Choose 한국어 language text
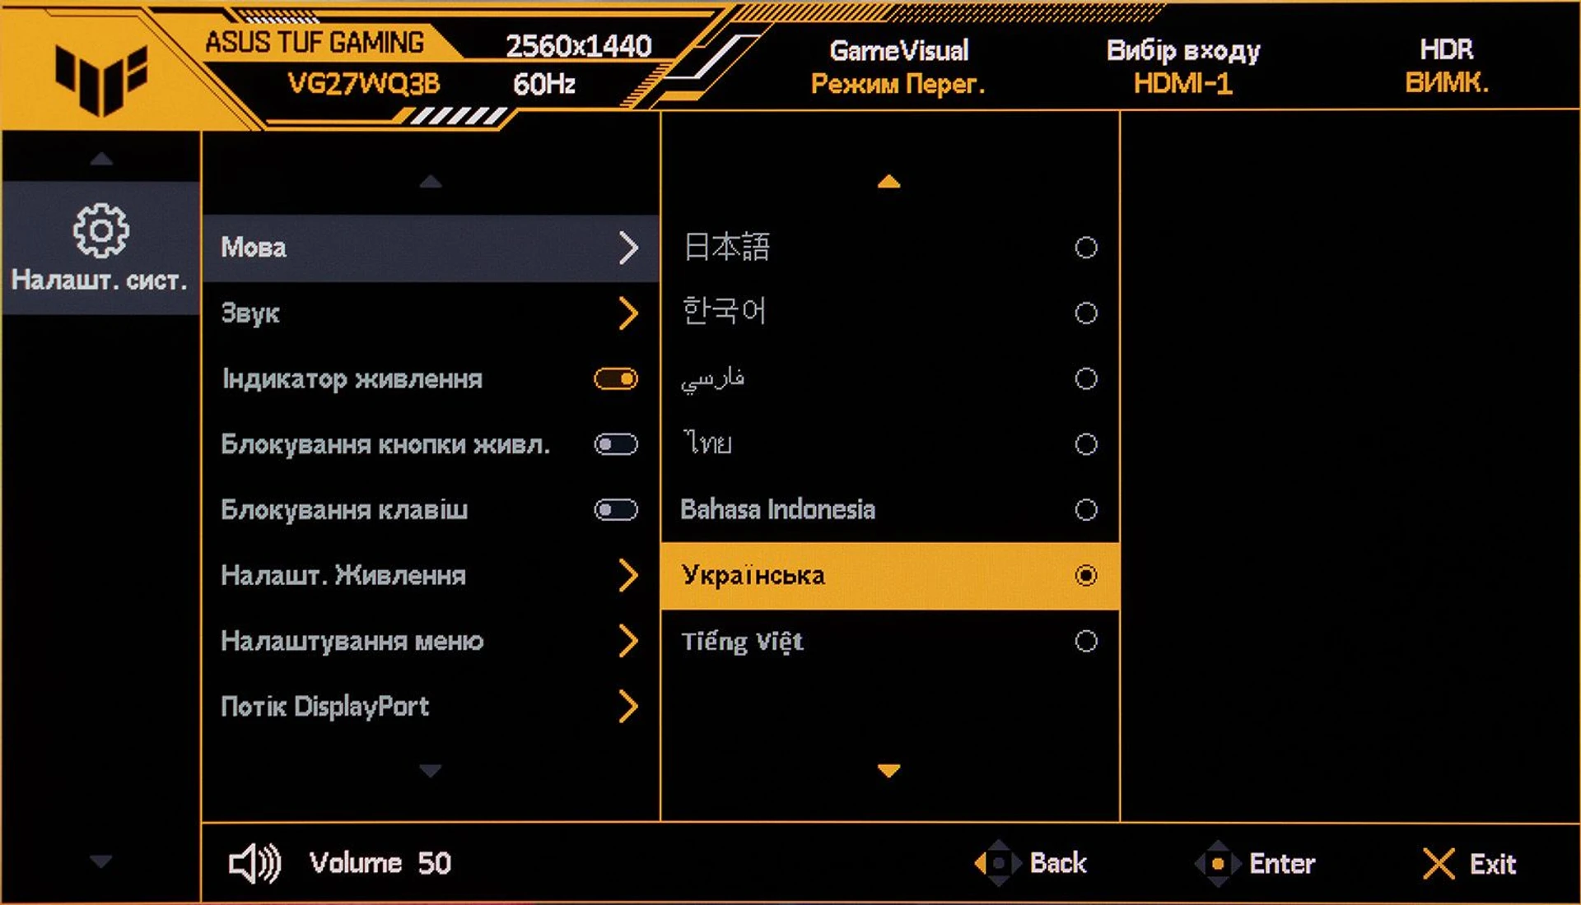The image size is (1581, 905). (x=724, y=312)
